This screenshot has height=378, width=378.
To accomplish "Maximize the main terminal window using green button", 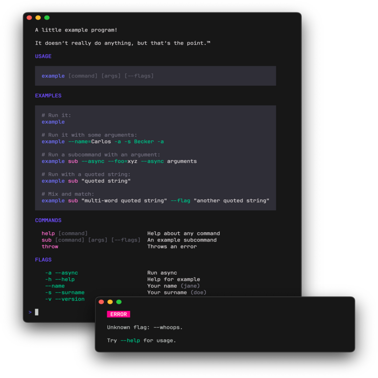I will 47,18.
